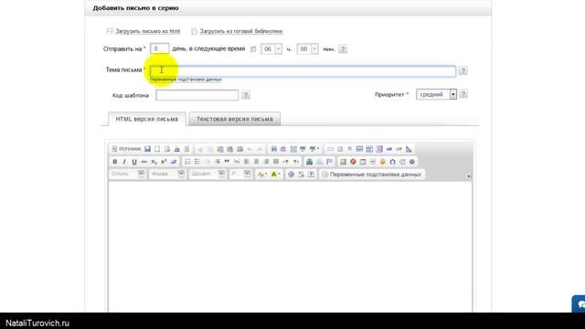This screenshot has width=585, height=329.
Task: Click the Select All icon
Action: (x=293, y=149)
